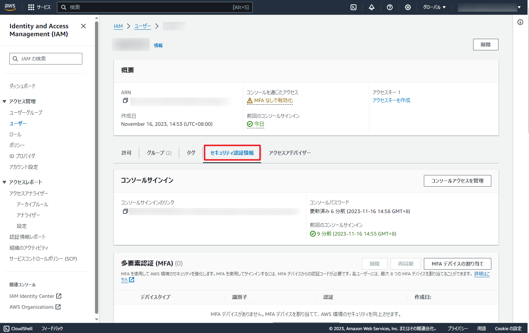The width and height of the screenshot is (529, 333).
Task: Click the デバイスタイプ column header
Action: coord(155,297)
